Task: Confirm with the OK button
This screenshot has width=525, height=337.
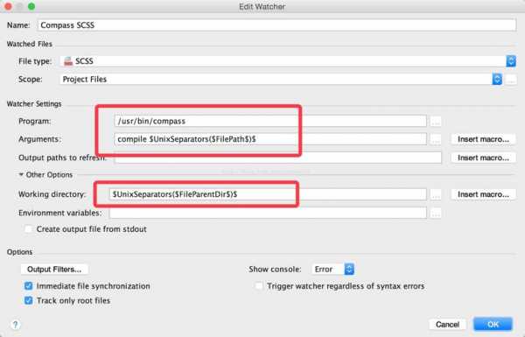Action: (493, 324)
